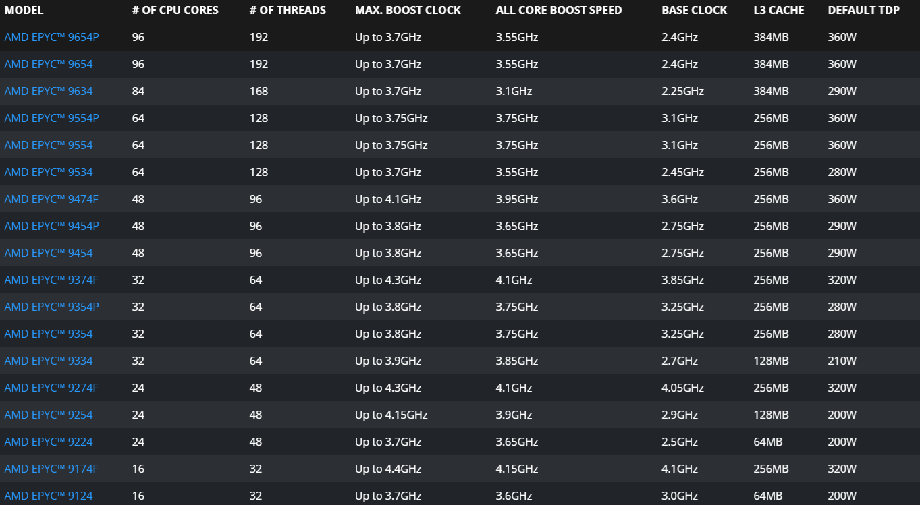Image resolution: width=920 pixels, height=505 pixels.
Task: Click the AMD EPYC 9454 link
Action: (49, 253)
